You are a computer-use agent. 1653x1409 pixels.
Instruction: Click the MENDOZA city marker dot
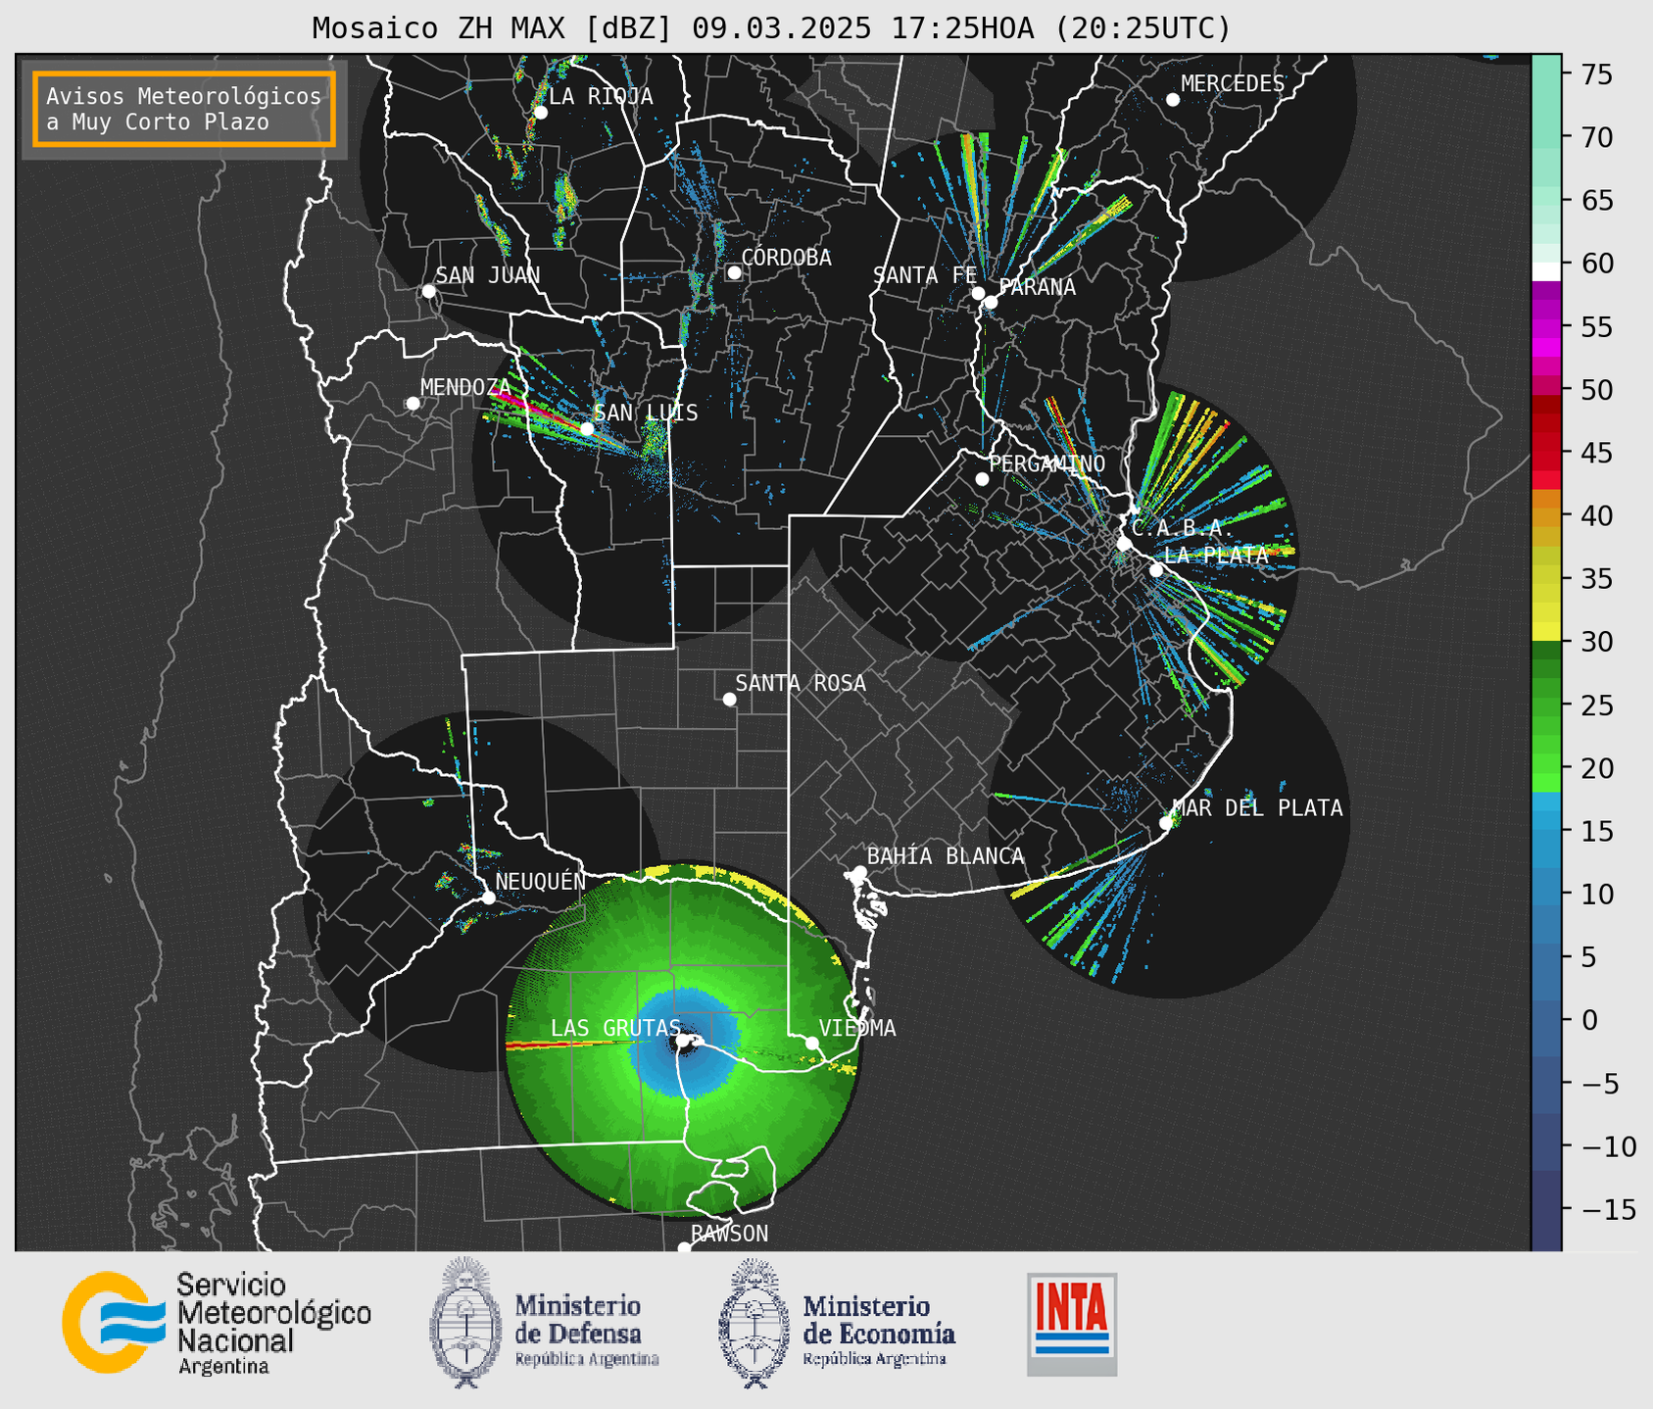tap(413, 404)
